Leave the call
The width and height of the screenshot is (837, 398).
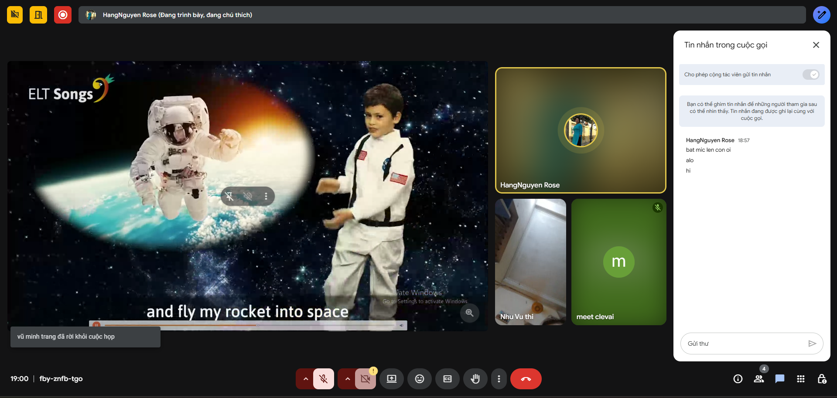(526, 379)
